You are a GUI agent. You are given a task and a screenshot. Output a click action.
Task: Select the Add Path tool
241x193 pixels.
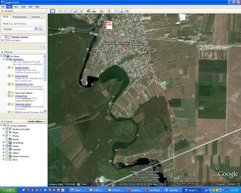click(71, 11)
